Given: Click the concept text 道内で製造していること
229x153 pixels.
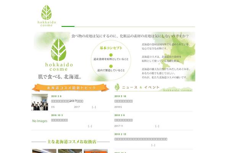Looking at the screenshot, I should 111,70.
